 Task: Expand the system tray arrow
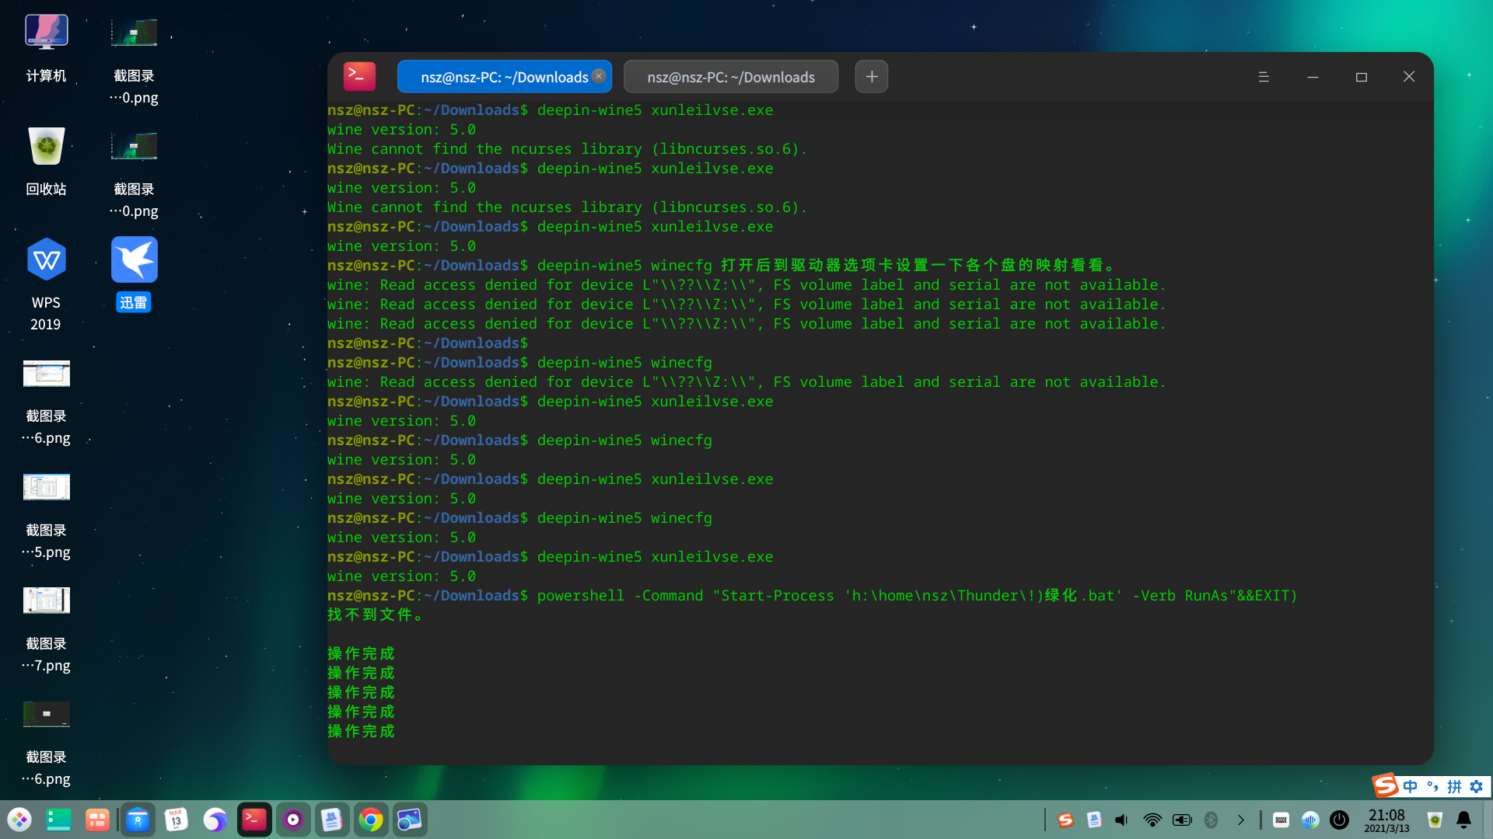tap(1241, 820)
